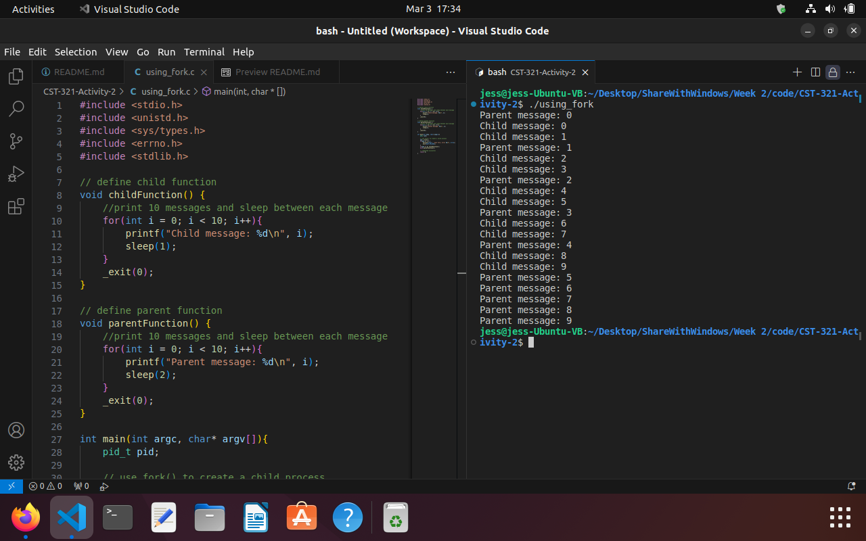Show errors and warnings count in status bar
The image size is (866, 541).
45,486
